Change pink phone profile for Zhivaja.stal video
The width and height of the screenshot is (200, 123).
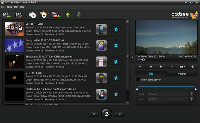point(101,61)
